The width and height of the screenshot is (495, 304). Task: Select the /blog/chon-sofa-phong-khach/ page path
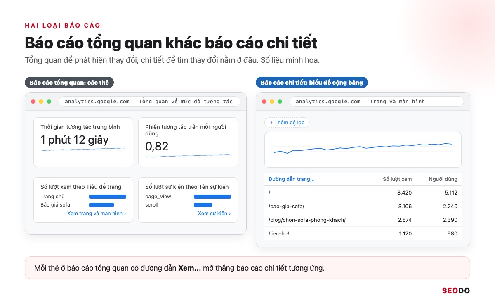click(307, 220)
